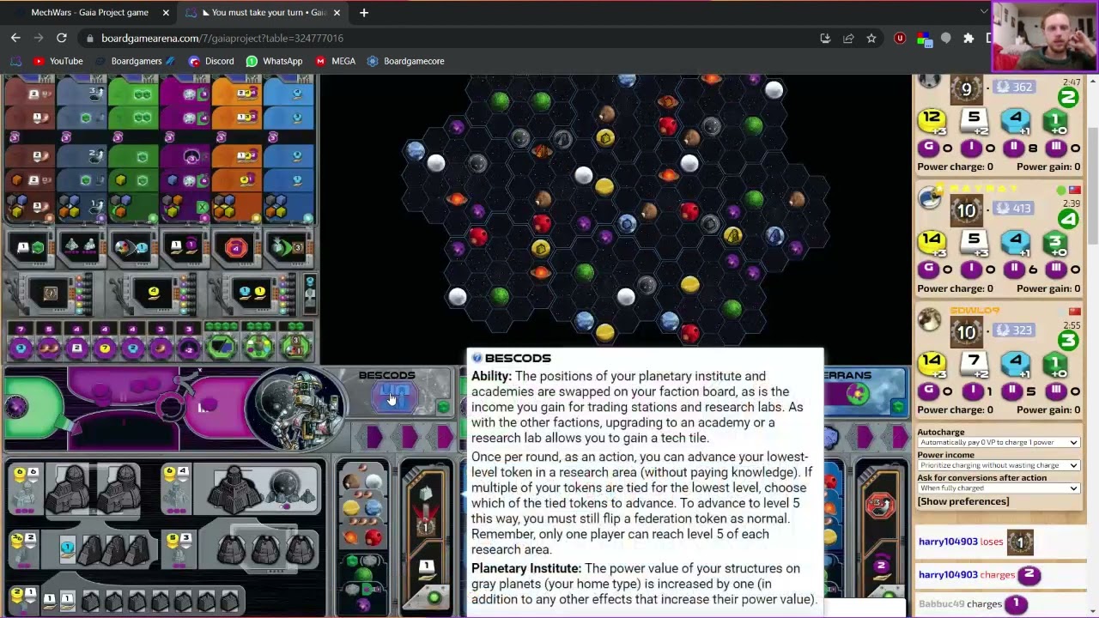The height and width of the screenshot is (618, 1099).
Task: Open the YouTube bookmark
Action: tap(58, 61)
